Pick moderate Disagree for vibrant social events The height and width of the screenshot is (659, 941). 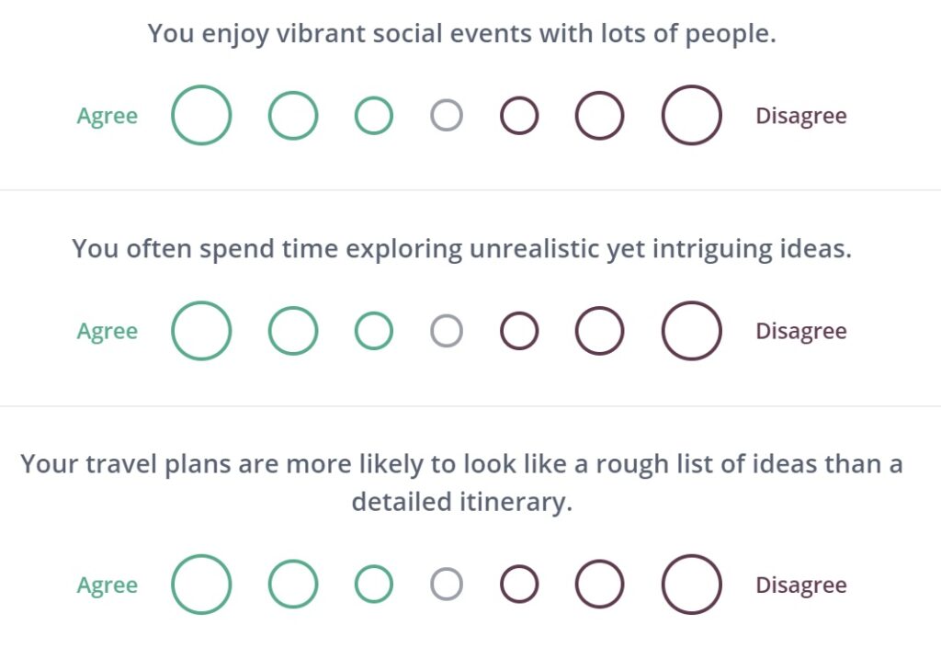(599, 115)
